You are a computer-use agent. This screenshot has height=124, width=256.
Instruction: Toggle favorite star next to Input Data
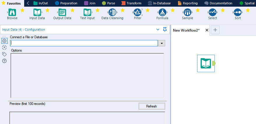click(47, 10)
